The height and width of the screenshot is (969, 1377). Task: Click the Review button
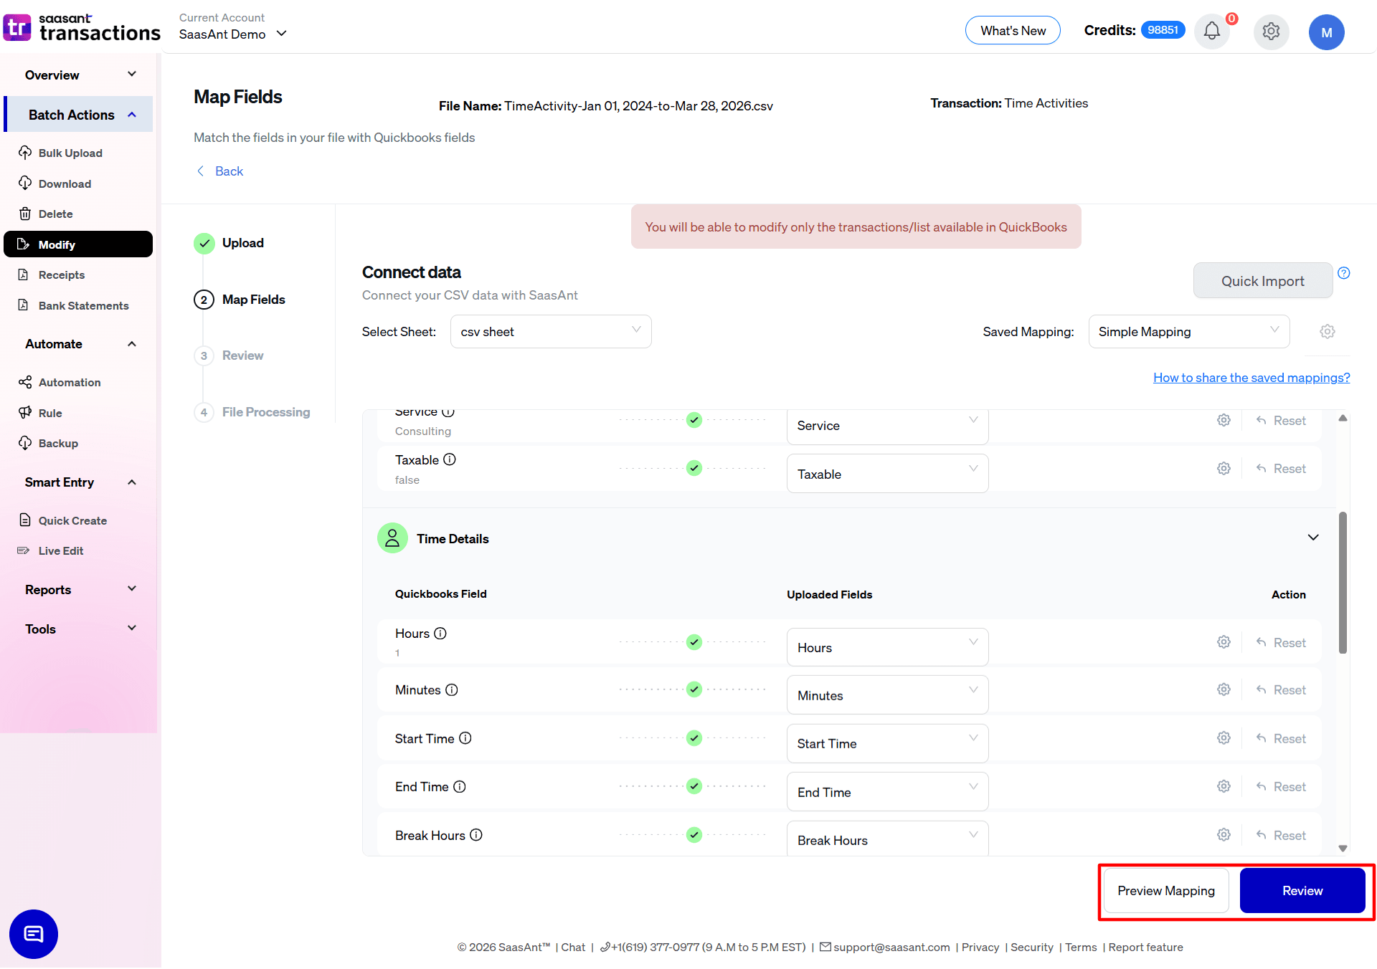(x=1302, y=890)
